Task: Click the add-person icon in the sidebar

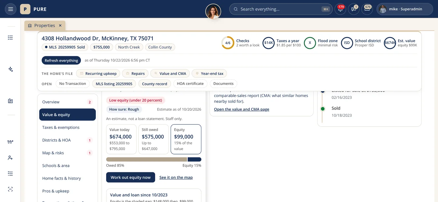Action: point(11,158)
